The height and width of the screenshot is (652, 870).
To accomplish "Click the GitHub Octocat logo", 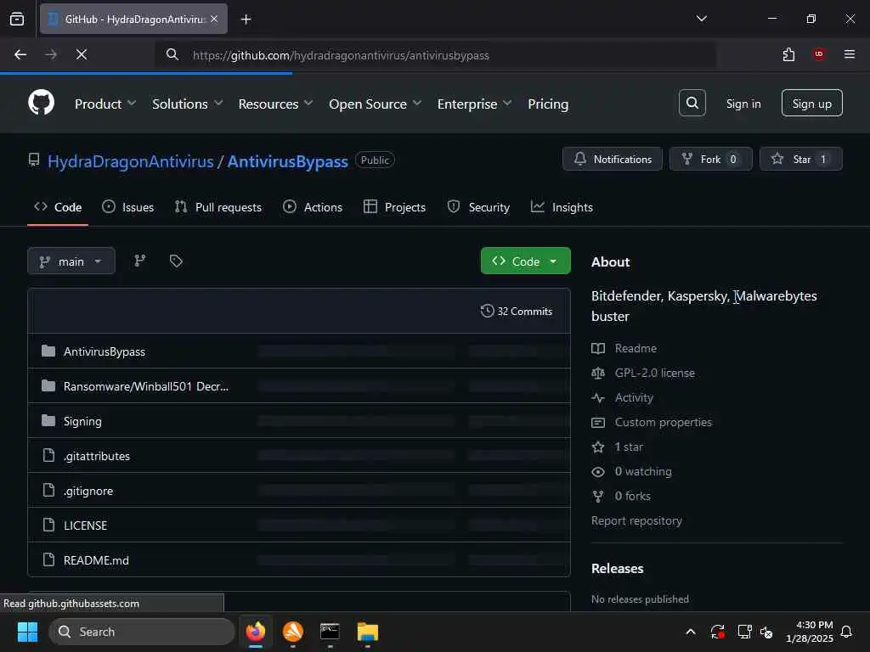I will (41, 103).
